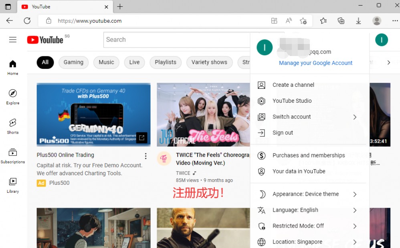Expand Location: Singapore options
The width and height of the screenshot is (400, 248).
coord(308,242)
